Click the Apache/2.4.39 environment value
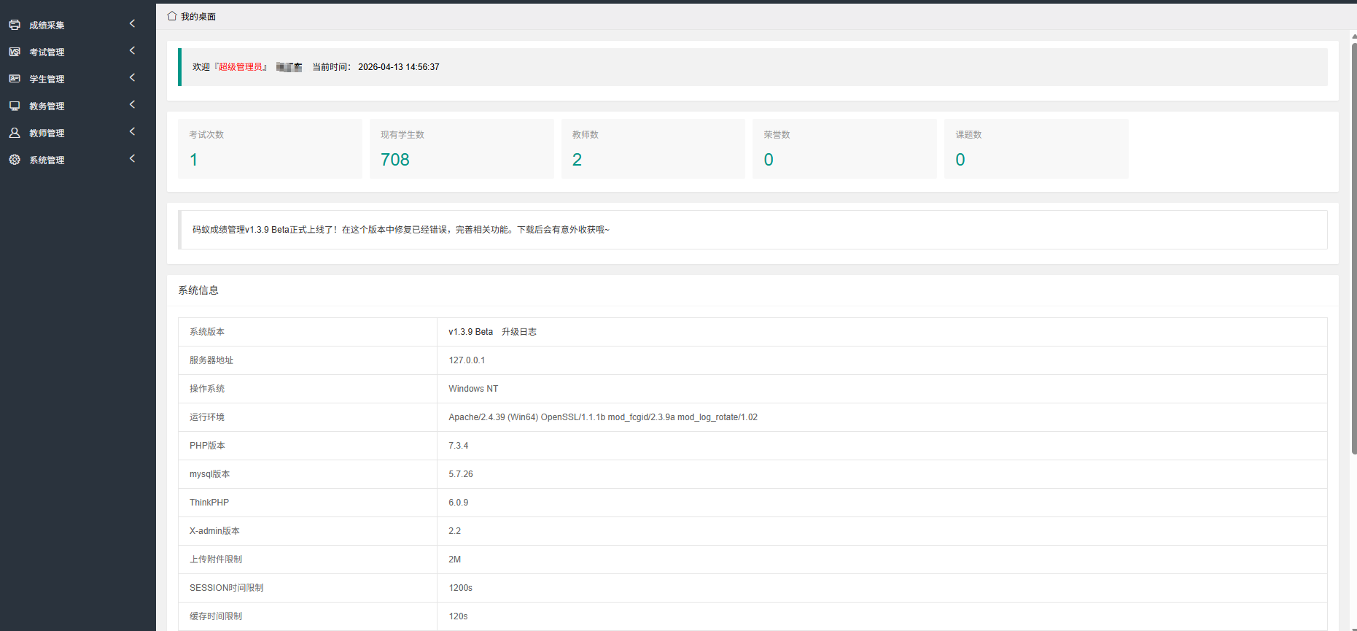The image size is (1357, 631). [603, 417]
